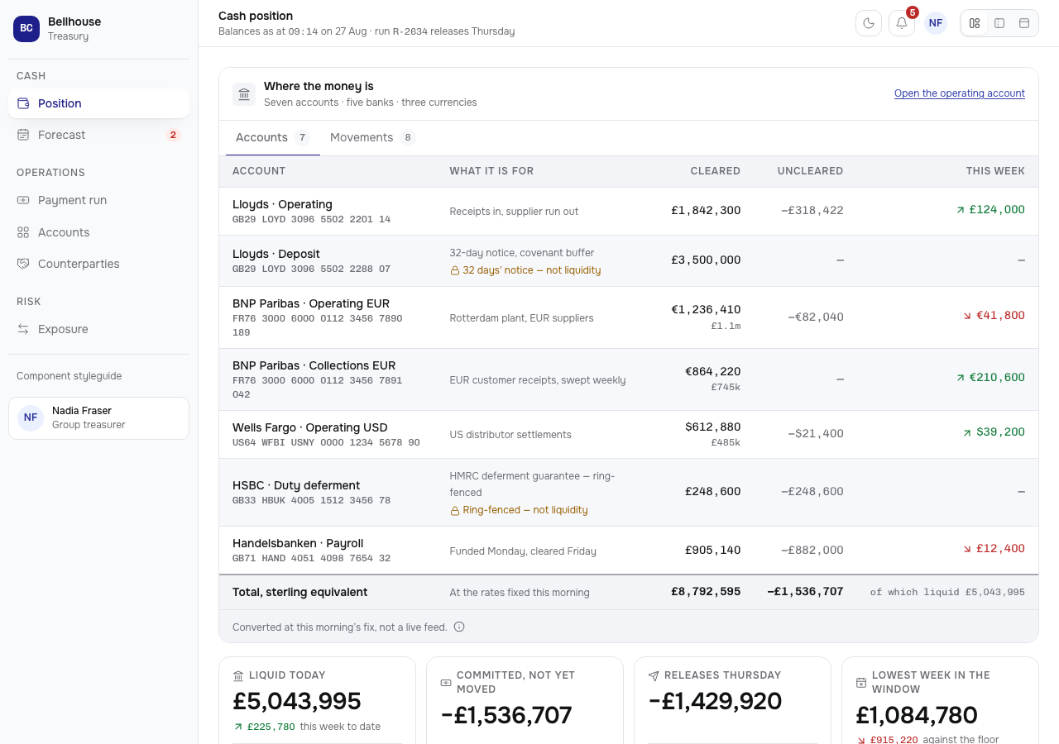
Task: Select the Accounts tab
Action: pyautogui.click(x=272, y=138)
